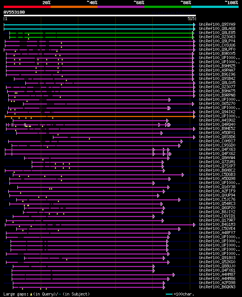Click the UniRef100_Q94IK2 text
Screen dimensions: 242x297
click(x=217, y=112)
